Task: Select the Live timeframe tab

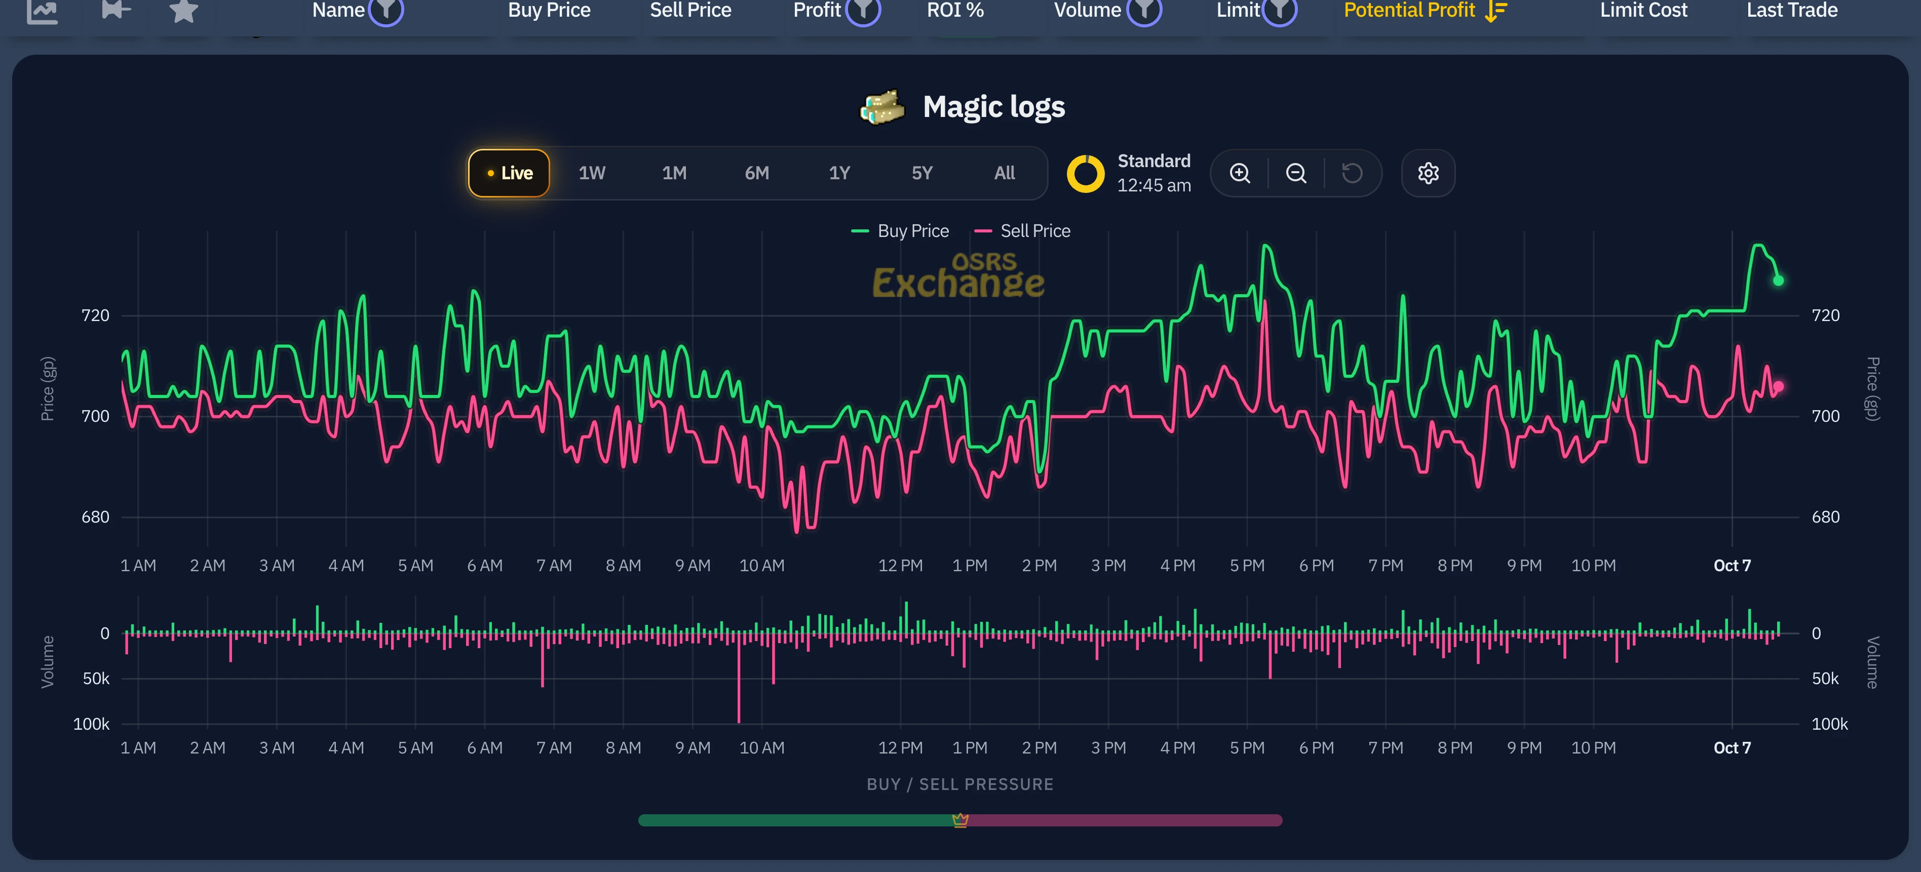Action: 509,173
